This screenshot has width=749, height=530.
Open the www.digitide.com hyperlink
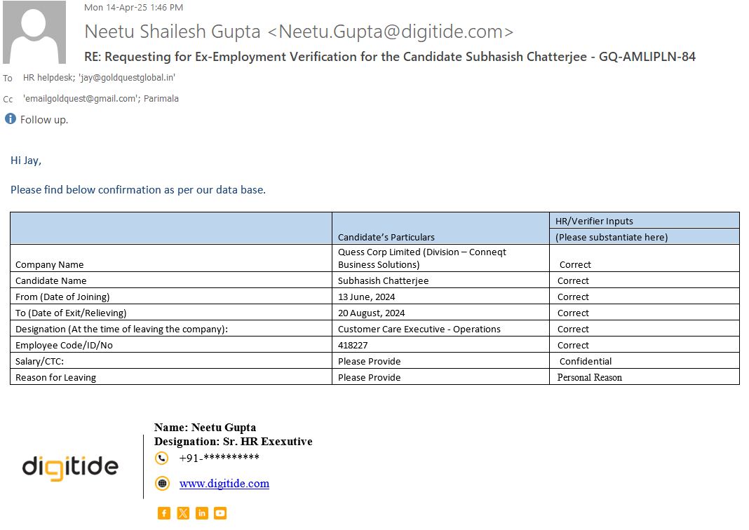(x=224, y=484)
